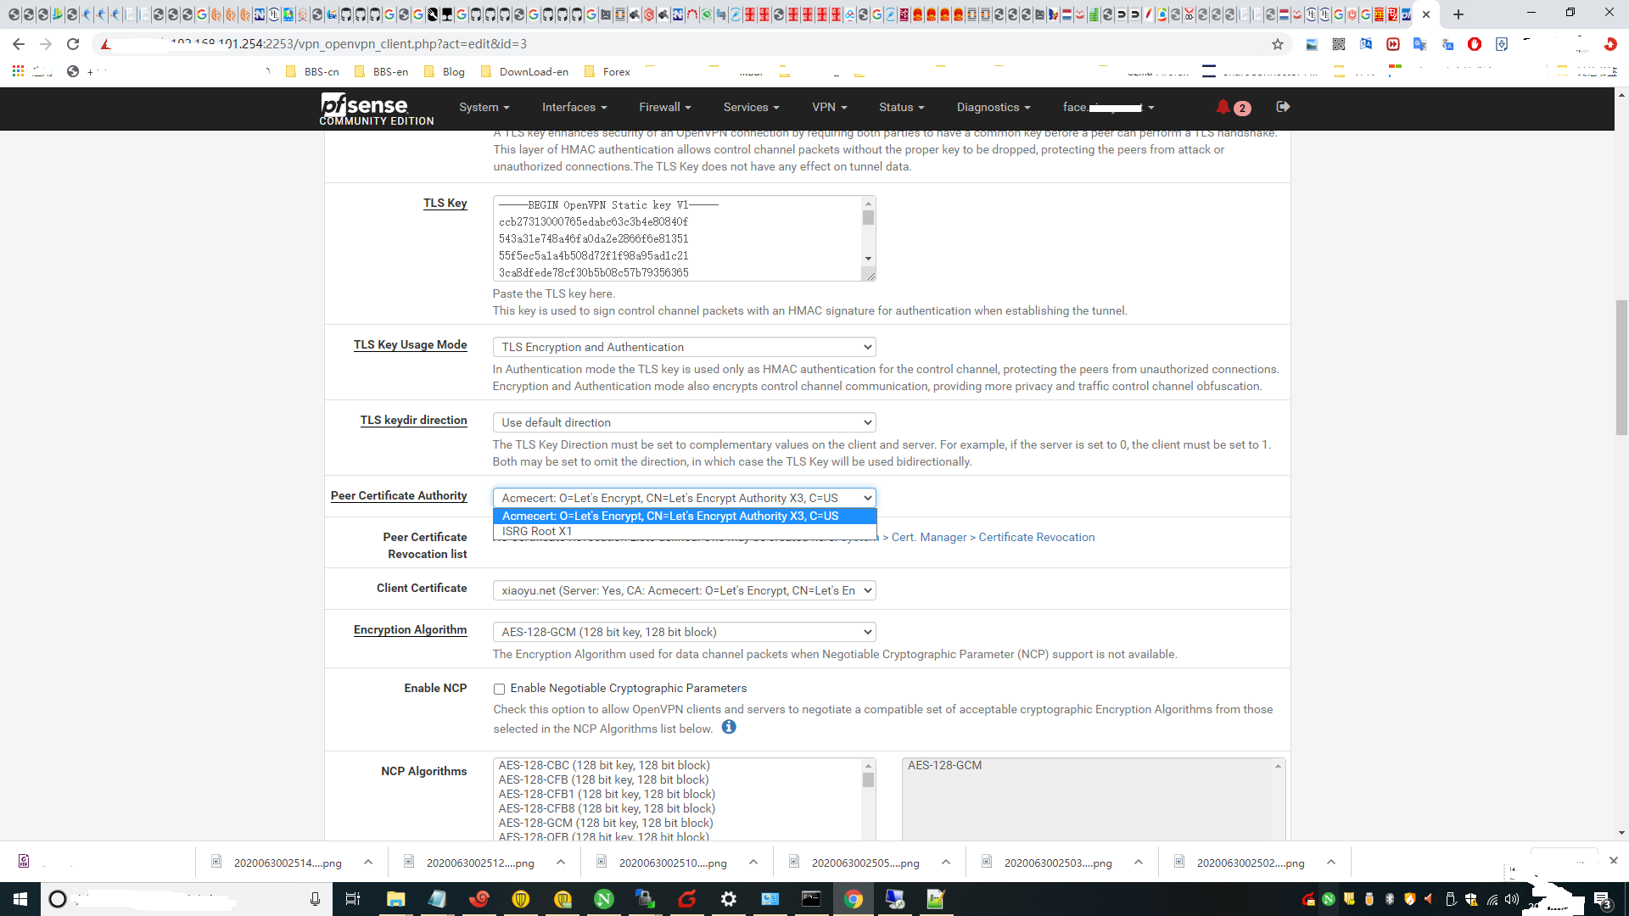This screenshot has width=1629, height=916.
Task: Click the red upload arrow extension icon
Action: (x=1610, y=44)
